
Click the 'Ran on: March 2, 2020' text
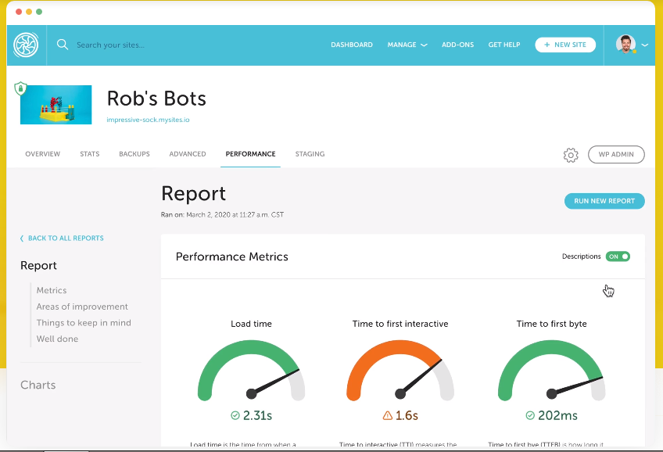click(x=222, y=214)
